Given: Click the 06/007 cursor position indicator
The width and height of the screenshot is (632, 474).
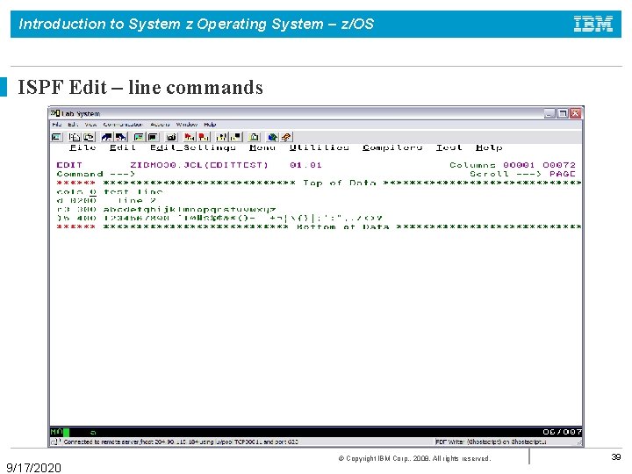Looking at the screenshot, I should [562, 432].
